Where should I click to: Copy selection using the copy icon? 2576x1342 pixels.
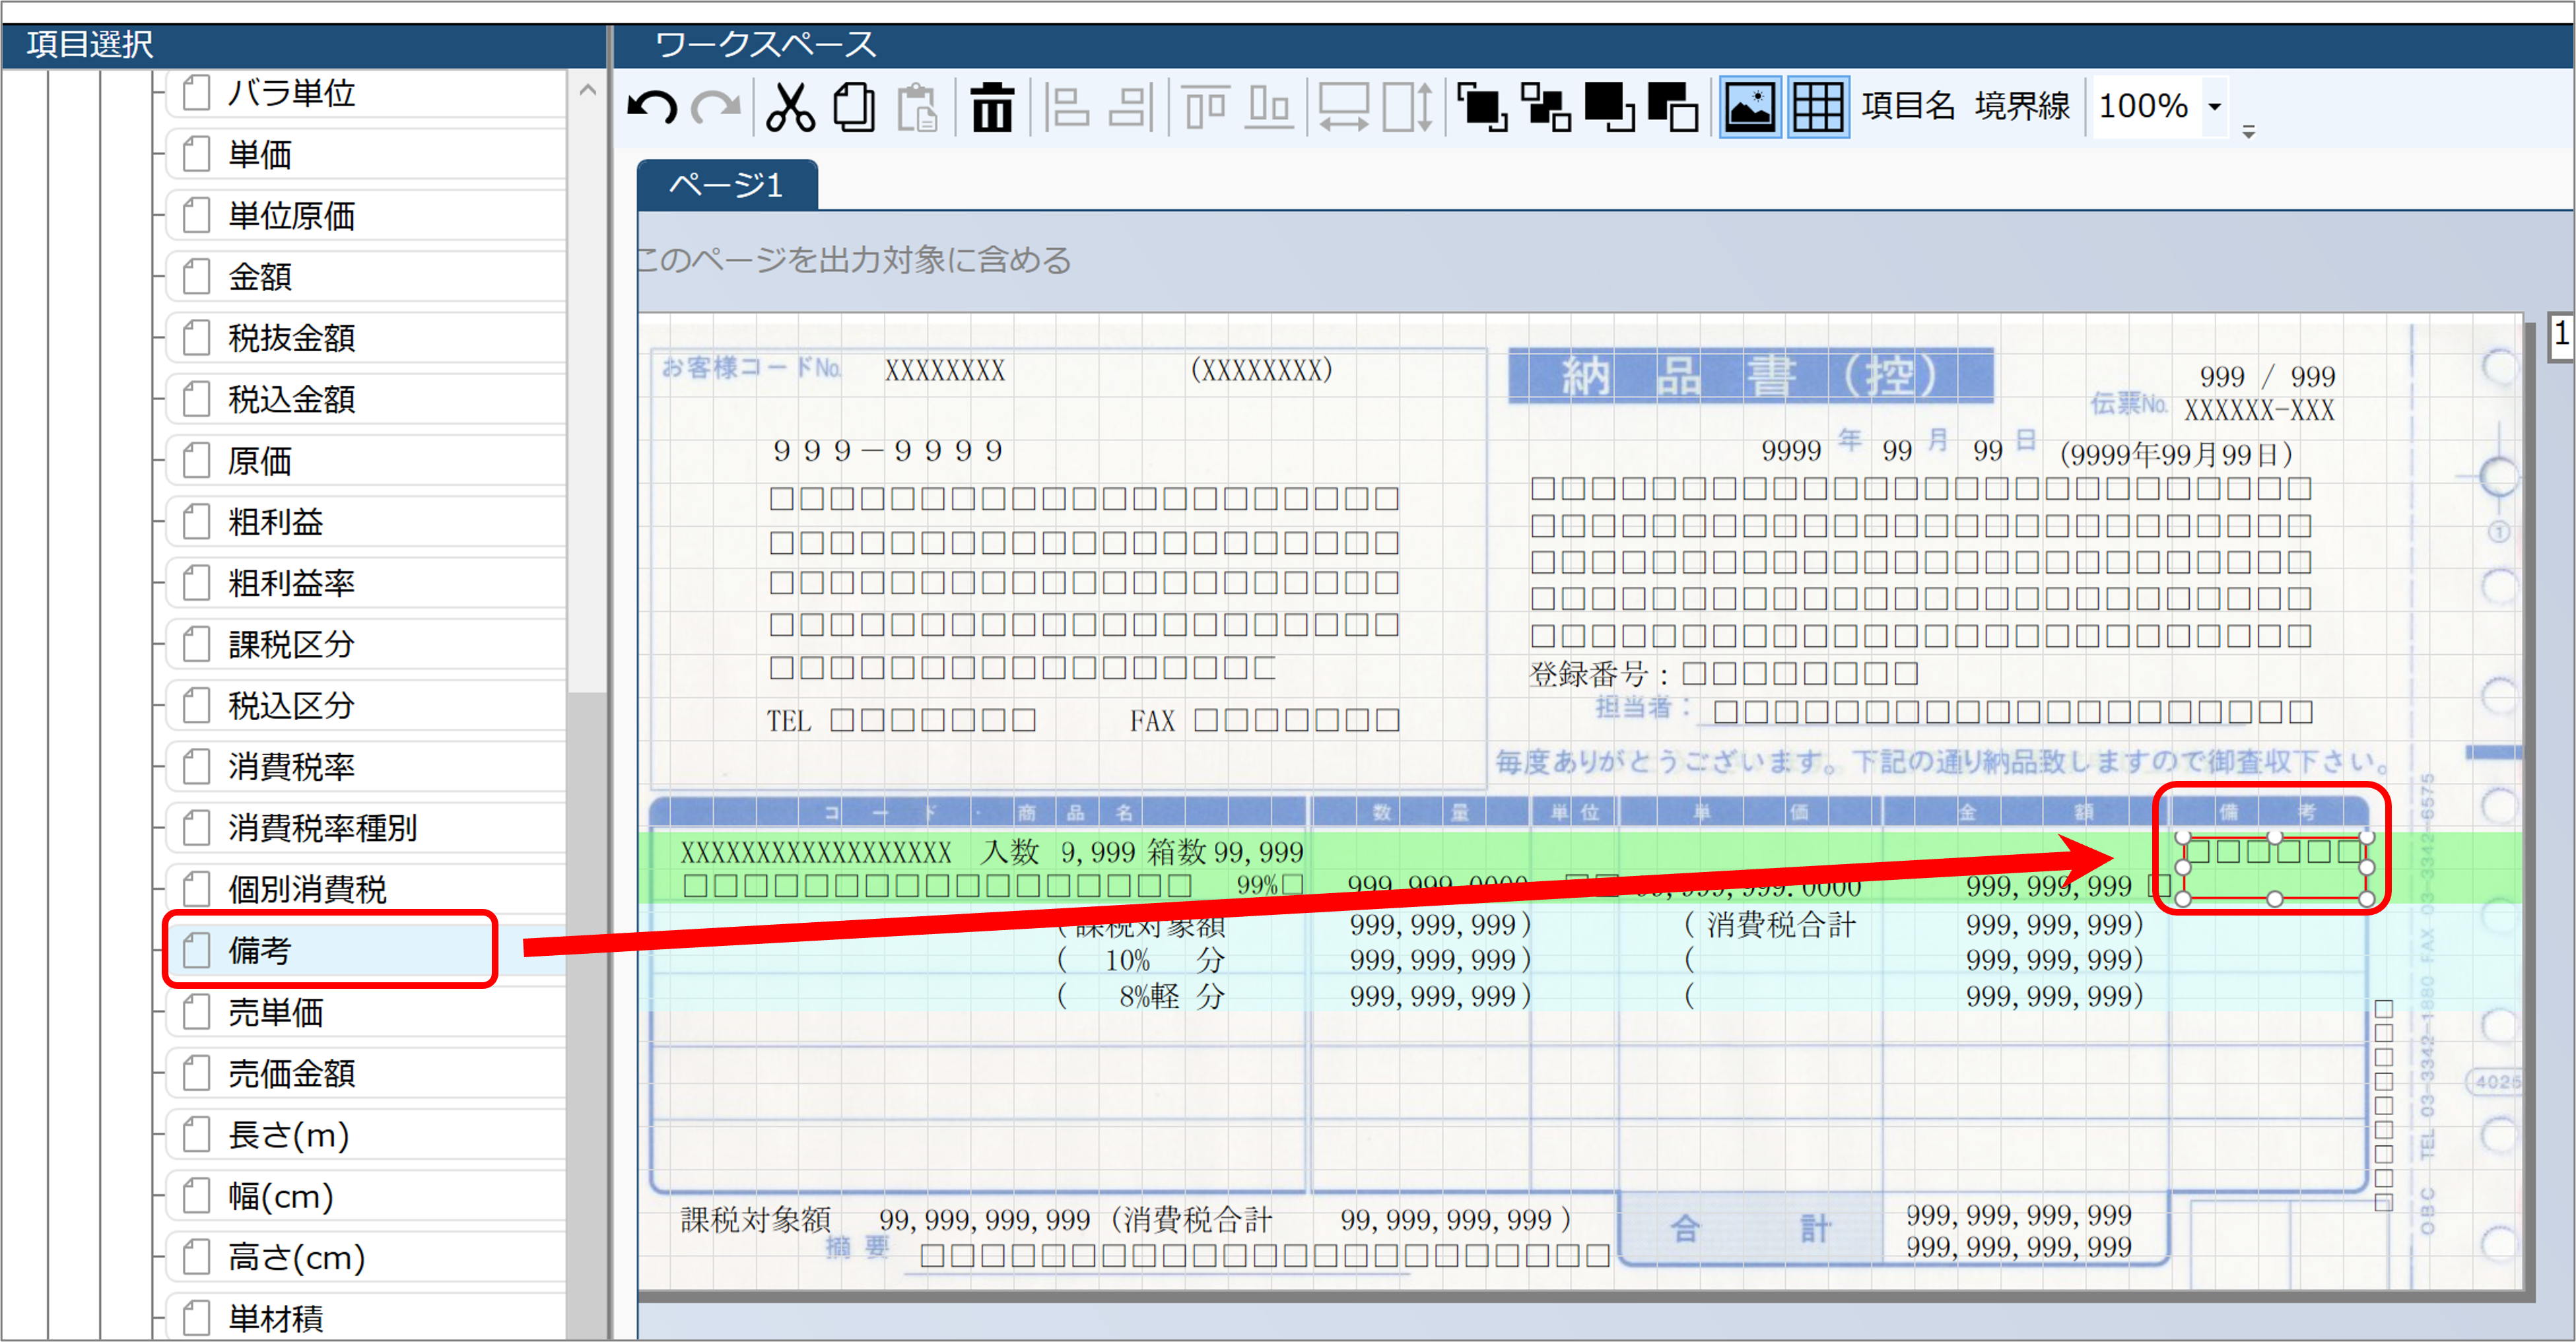(x=854, y=106)
